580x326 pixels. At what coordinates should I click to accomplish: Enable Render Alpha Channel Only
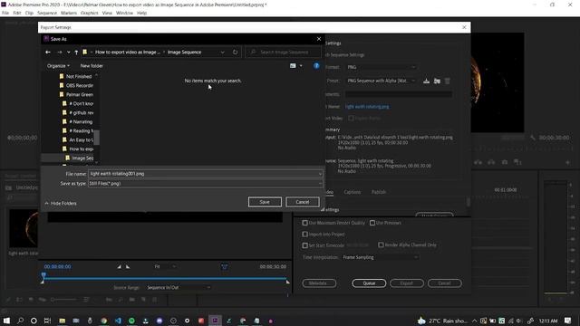click(x=381, y=244)
